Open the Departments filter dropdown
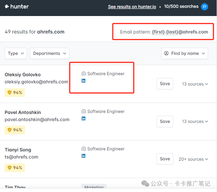Screen dimensions: 217x192 [49, 53]
